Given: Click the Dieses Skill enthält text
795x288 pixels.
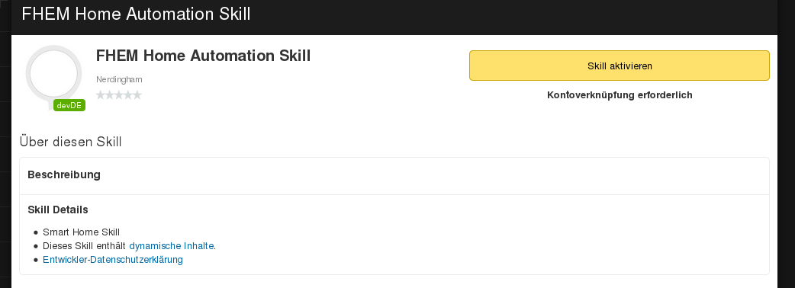Looking at the screenshot, I should coord(85,246).
